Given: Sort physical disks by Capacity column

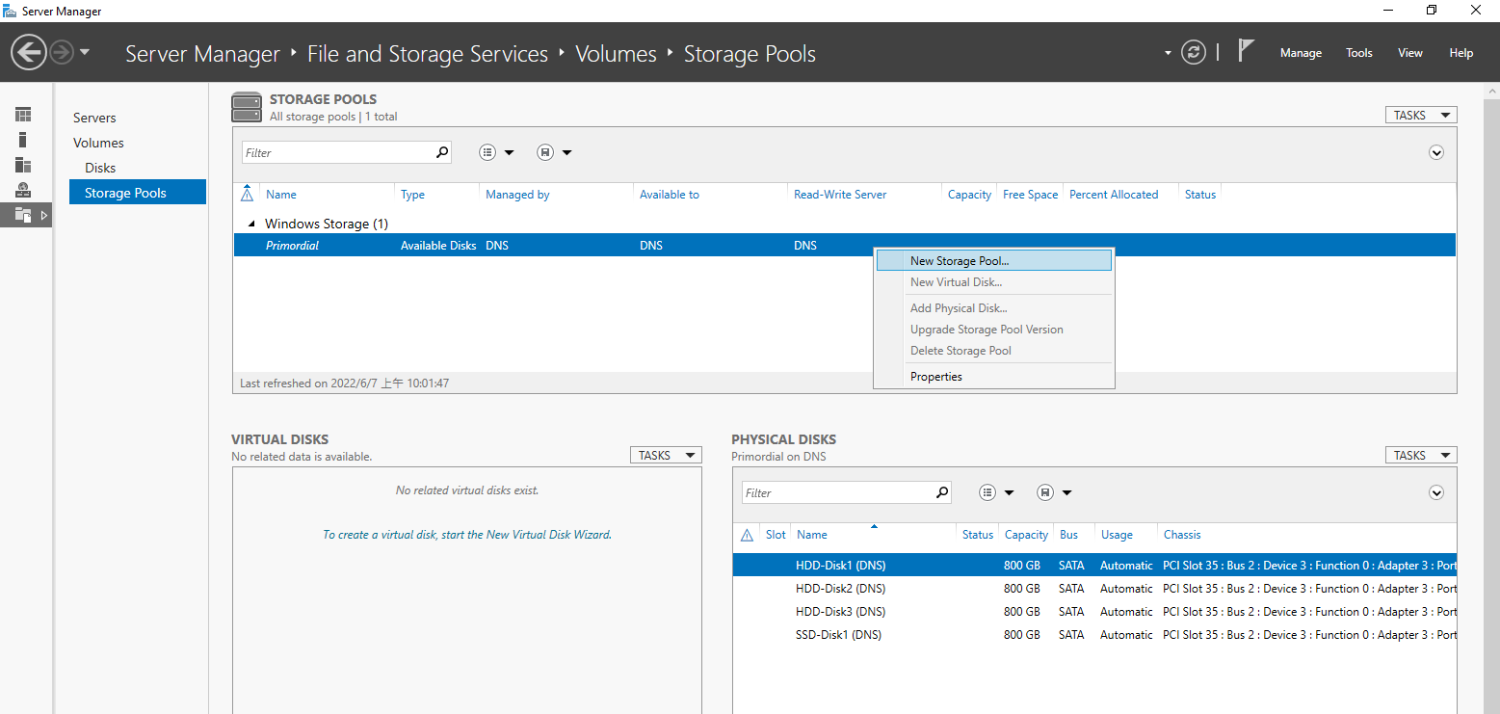Looking at the screenshot, I should click(1026, 535).
